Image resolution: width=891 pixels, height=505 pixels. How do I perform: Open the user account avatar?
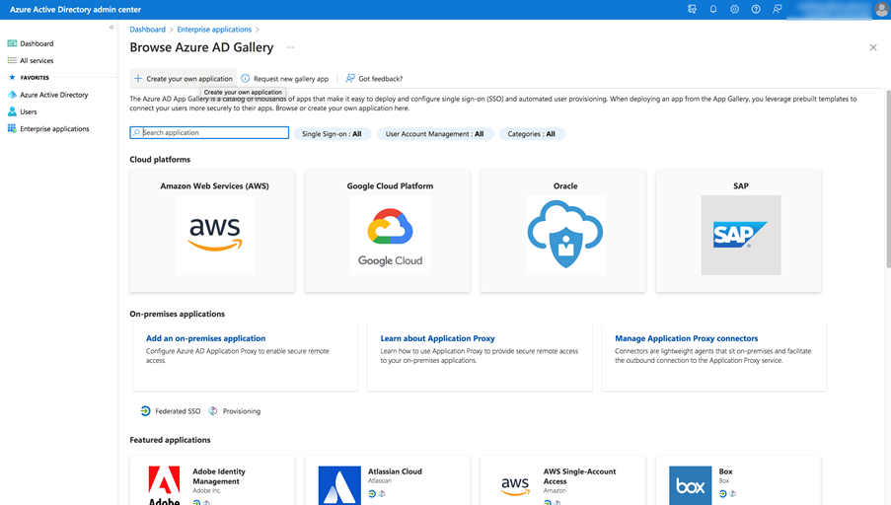(x=881, y=10)
